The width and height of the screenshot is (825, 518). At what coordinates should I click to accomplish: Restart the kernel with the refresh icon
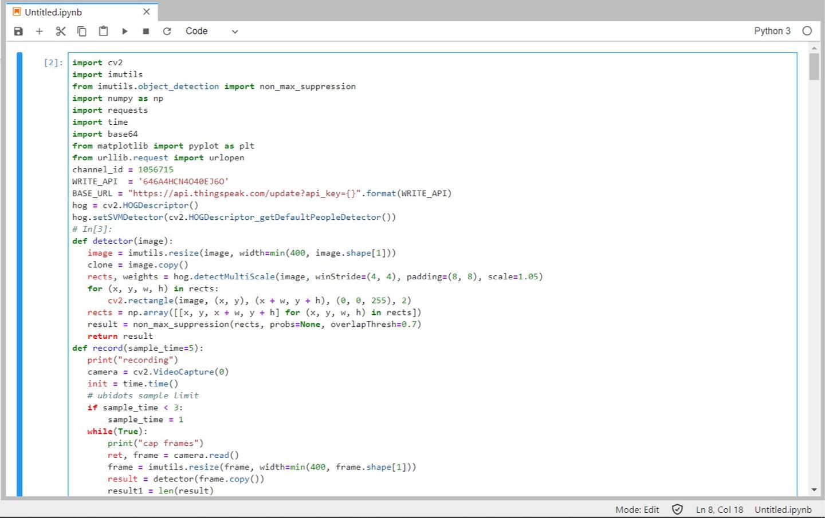(167, 31)
